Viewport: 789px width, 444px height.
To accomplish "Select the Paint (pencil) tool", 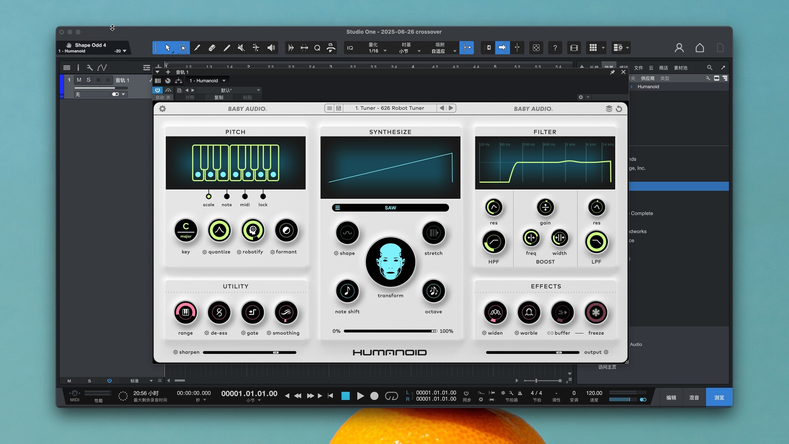I will [226, 48].
